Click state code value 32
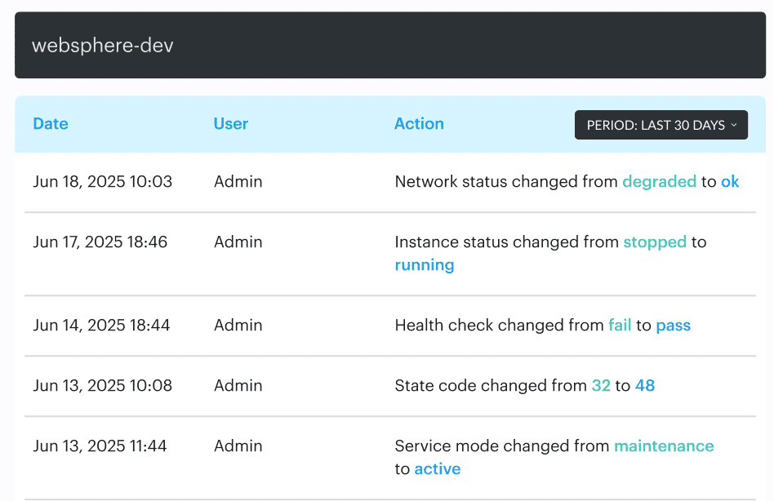This screenshot has width=774, height=501. (601, 386)
